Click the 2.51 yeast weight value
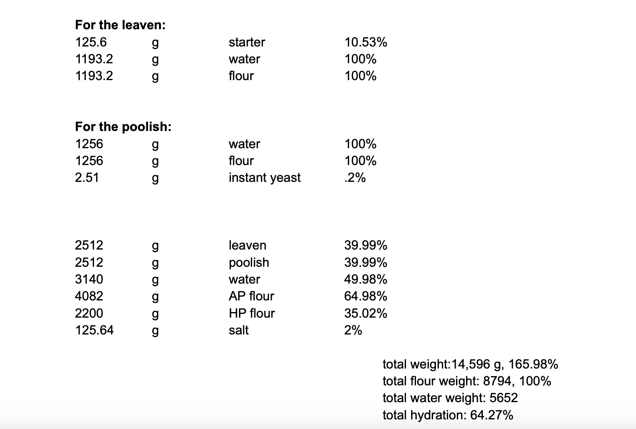This screenshot has width=636, height=429. click(87, 177)
